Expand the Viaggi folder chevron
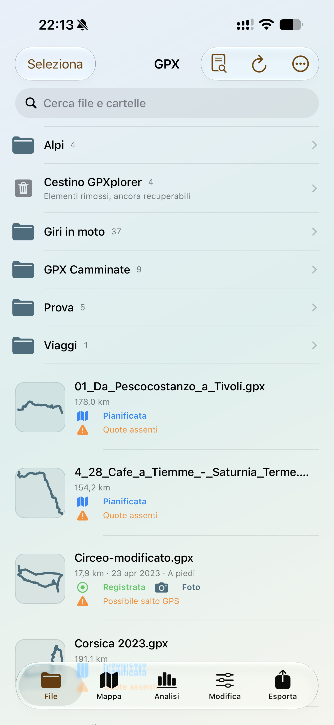This screenshot has width=334, height=725. 314,345
